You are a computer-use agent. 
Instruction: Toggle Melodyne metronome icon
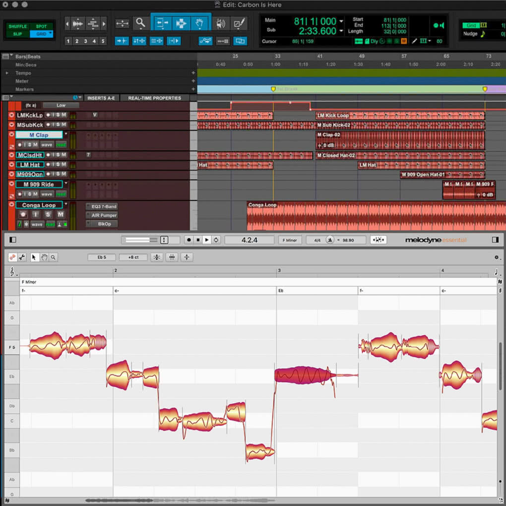coord(329,240)
